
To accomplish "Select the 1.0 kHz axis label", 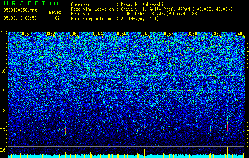I will 3,71.
